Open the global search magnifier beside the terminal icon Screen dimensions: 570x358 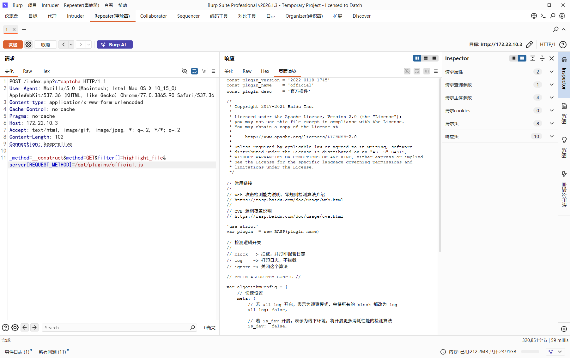tap(553, 16)
